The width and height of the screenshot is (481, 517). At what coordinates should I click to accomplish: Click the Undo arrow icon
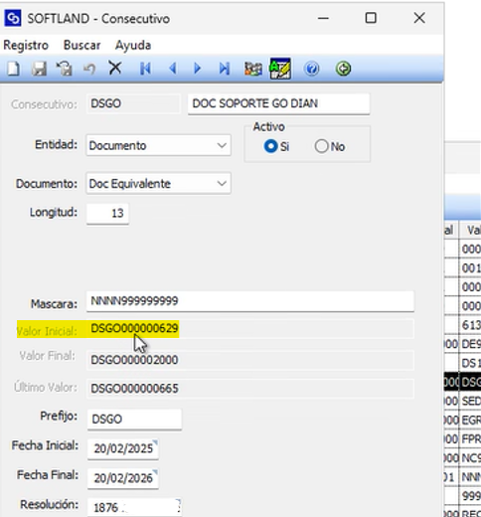coord(89,69)
